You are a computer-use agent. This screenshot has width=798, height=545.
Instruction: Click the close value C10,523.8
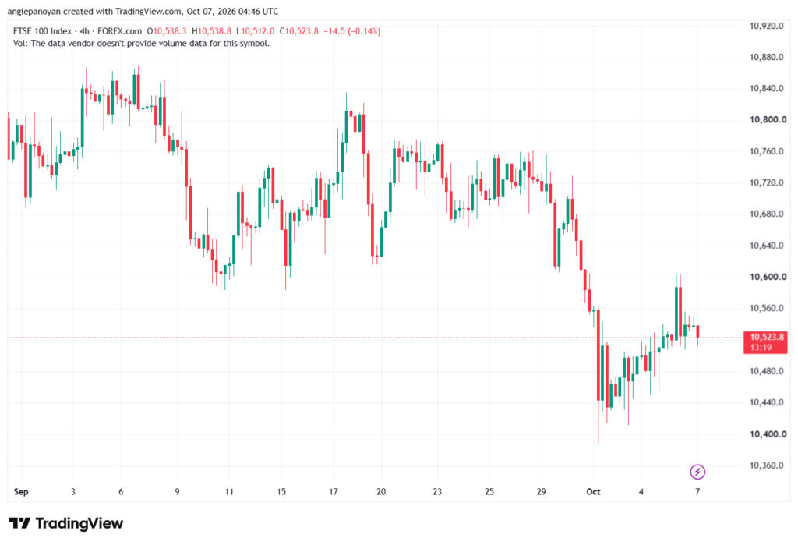pyautogui.click(x=299, y=31)
